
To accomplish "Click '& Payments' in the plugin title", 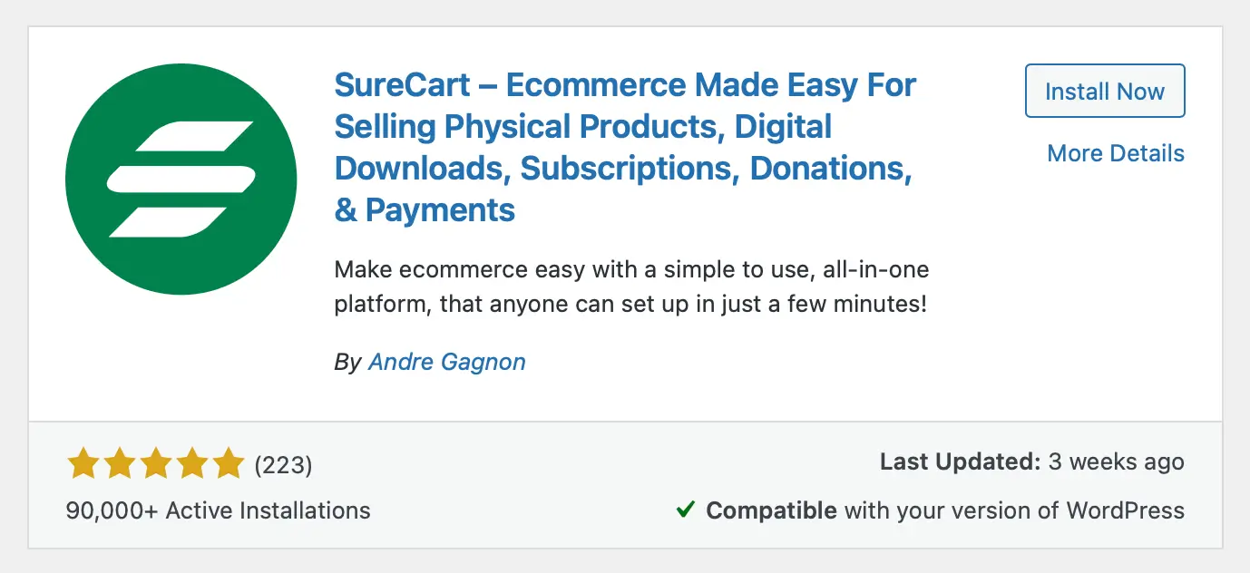I will (425, 210).
